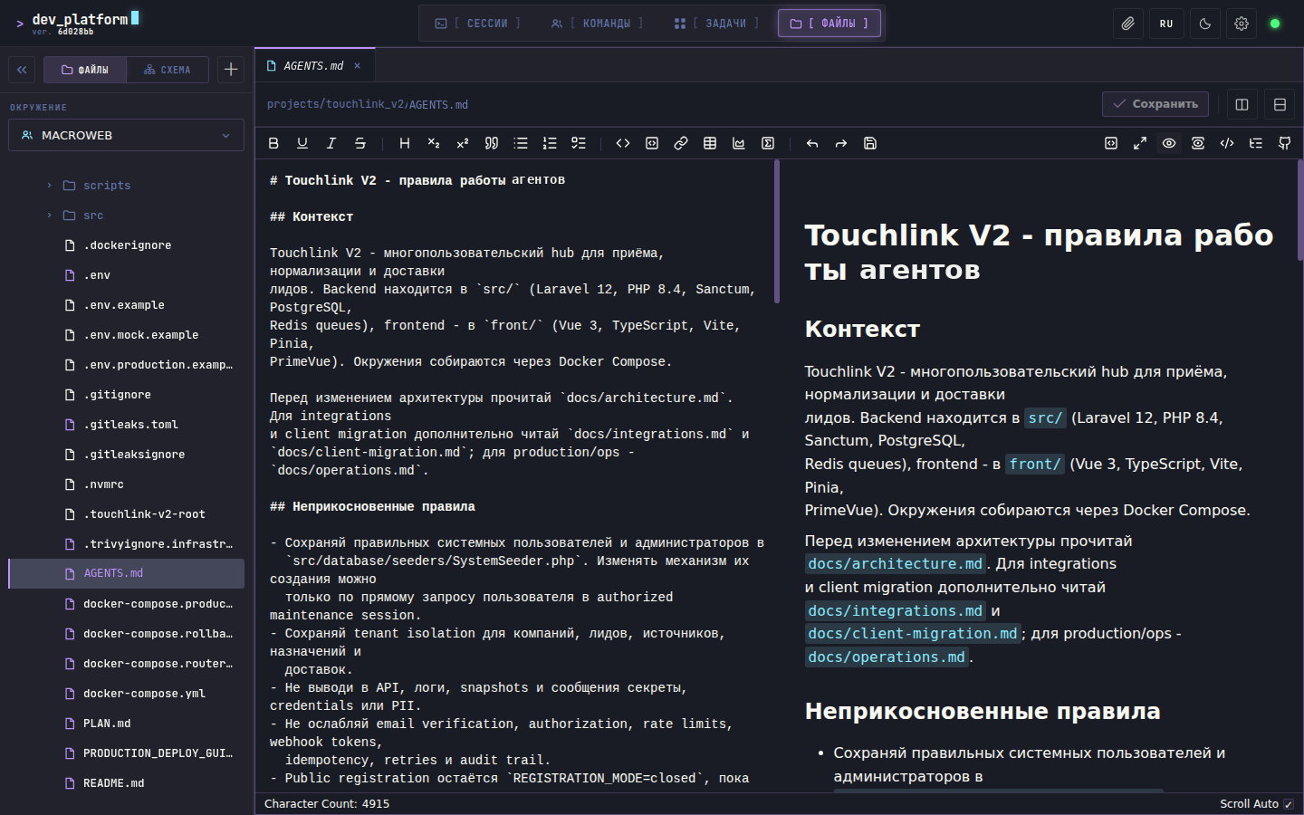Insert a sigma math formula
Viewport: 1304px width, 815px height.
click(x=768, y=143)
